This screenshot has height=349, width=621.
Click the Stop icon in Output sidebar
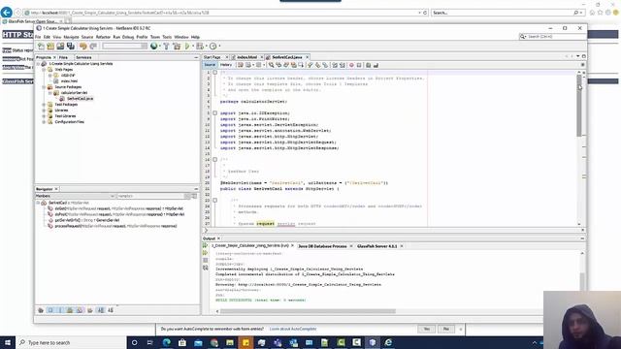click(x=205, y=261)
